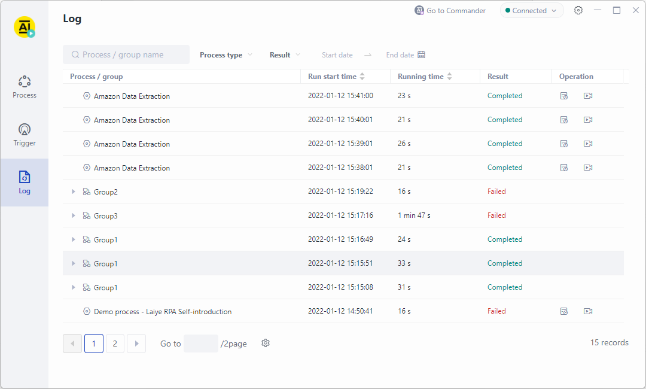Click the next page arrow button

[136, 344]
